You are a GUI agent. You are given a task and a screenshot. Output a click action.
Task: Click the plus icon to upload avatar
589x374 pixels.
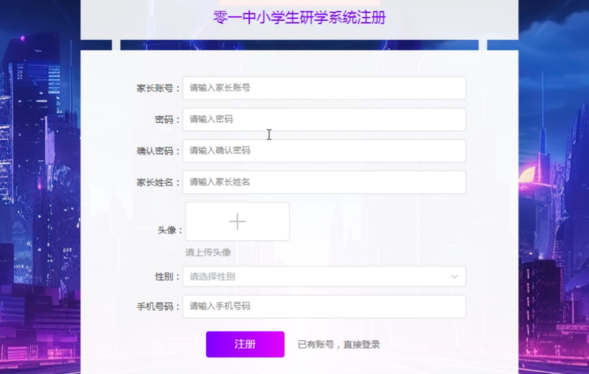pyautogui.click(x=237, y=222)
